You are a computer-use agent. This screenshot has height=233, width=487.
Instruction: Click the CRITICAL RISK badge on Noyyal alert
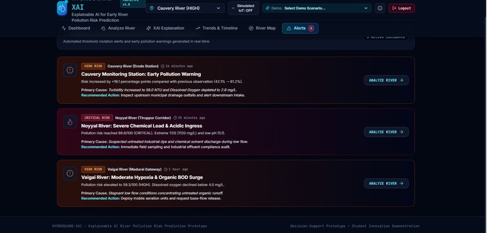(x=97, y=118)
